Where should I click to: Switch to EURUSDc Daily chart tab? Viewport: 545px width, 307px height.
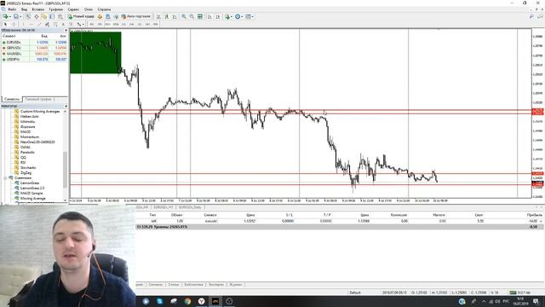pos(190,207)
